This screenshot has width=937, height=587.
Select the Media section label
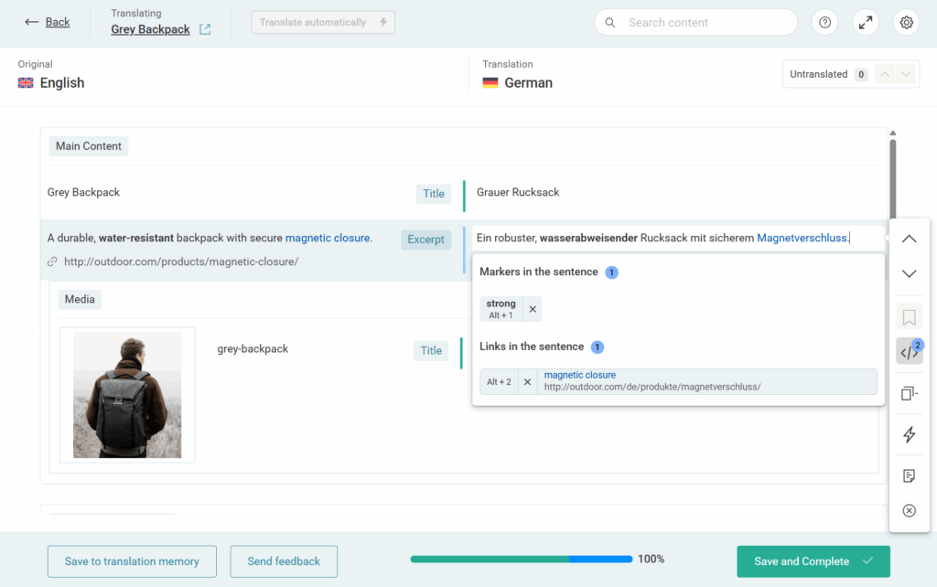coord(80,299)
